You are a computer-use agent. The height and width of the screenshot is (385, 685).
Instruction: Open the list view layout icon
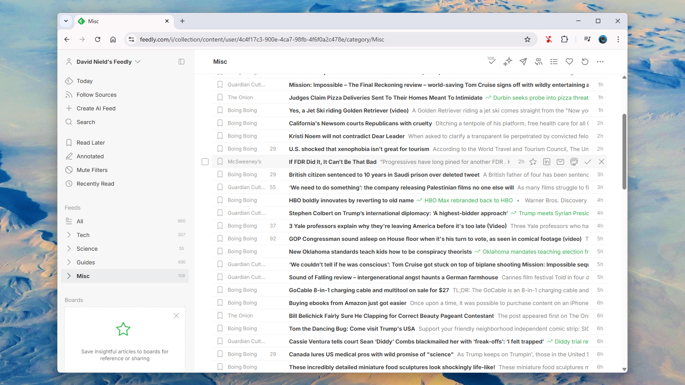(x=554, y=62)
